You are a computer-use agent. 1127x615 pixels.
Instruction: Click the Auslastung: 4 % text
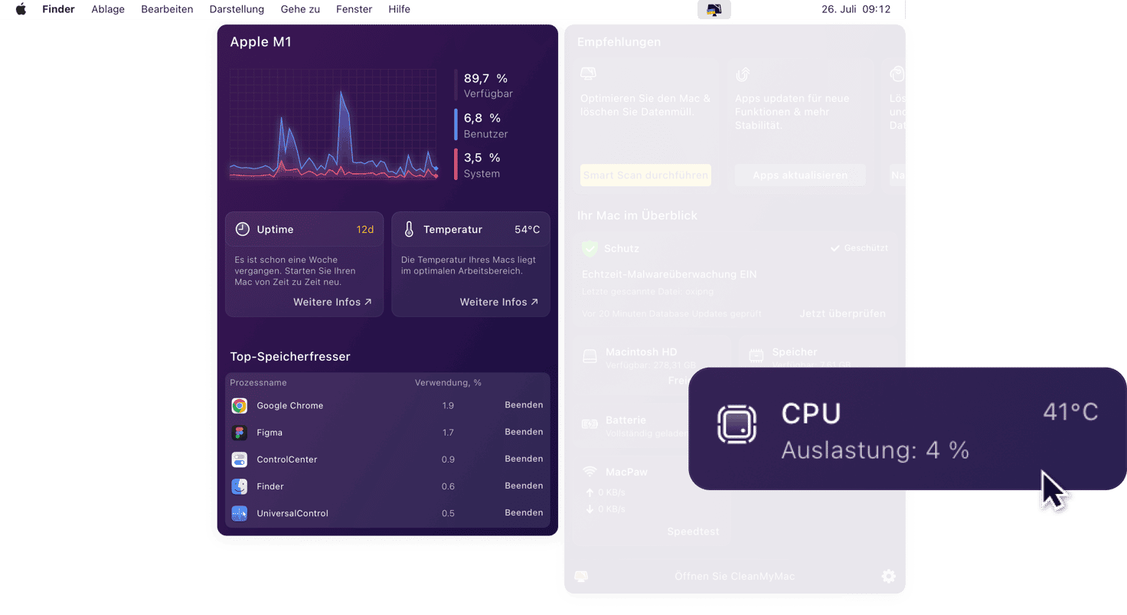(x=875, y=450)
